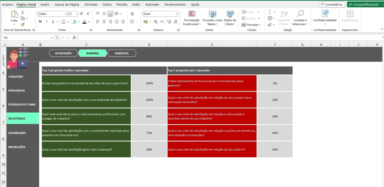Screen dimensions: 384x187
Task: Click DASHBOARD in the left sidebar
Action: (x=17, y=133)
